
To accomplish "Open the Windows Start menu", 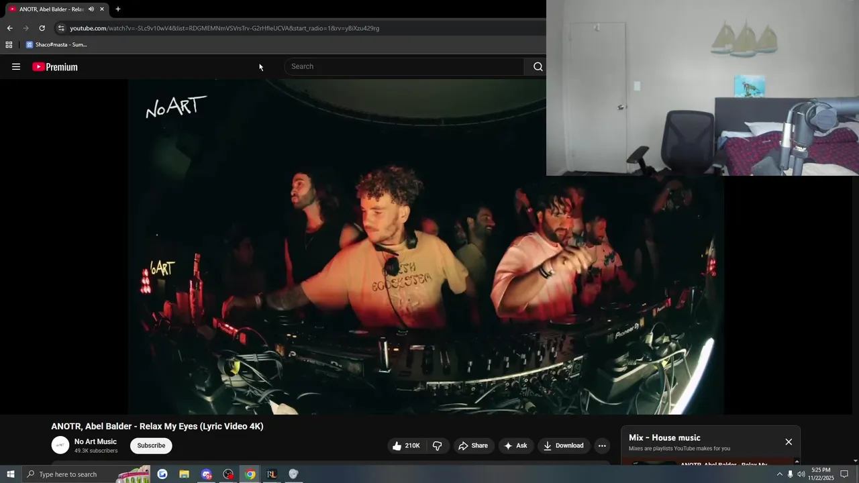I will coord(11,474).
